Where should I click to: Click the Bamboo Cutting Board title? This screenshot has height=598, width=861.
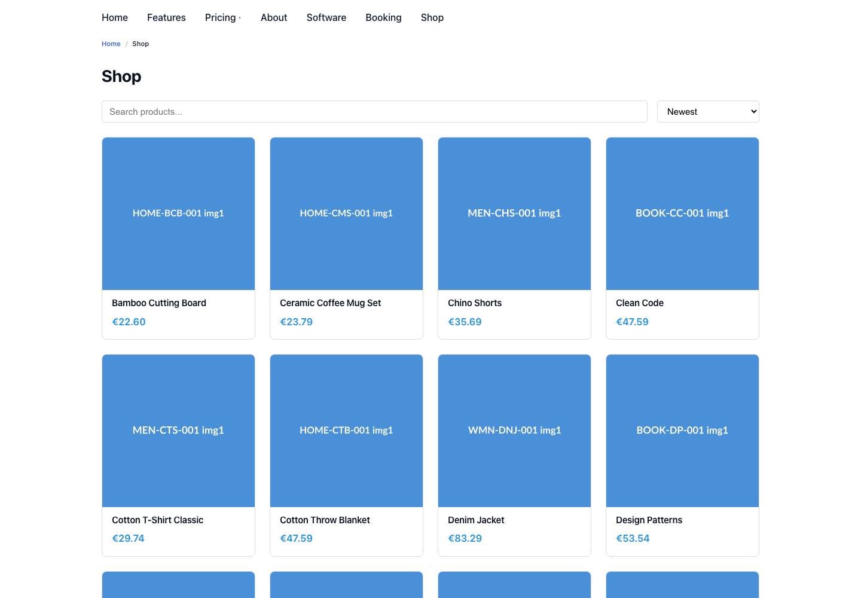coord(159,303)
